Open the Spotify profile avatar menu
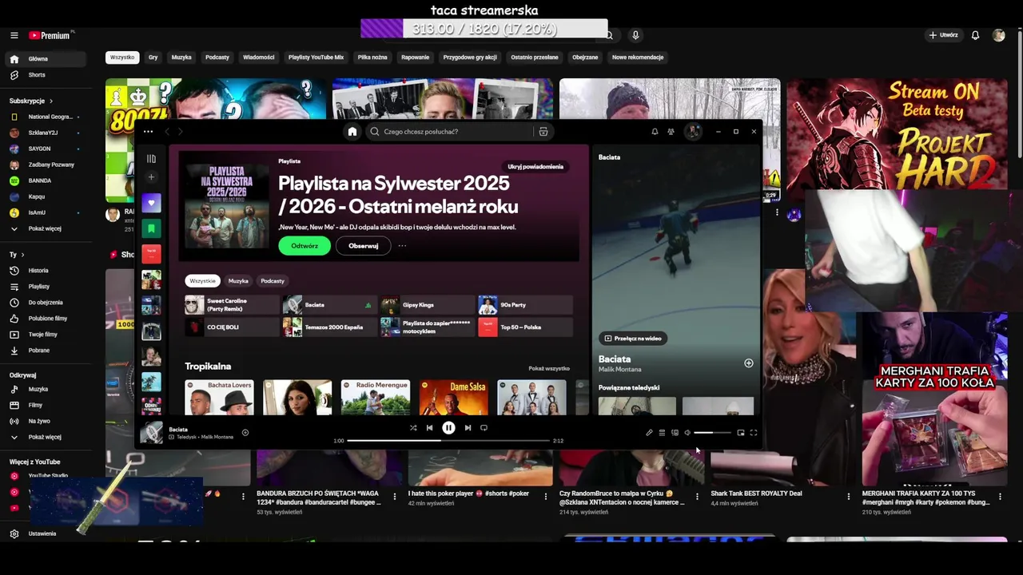The image size is (1023, 575). tap(693, 132)
